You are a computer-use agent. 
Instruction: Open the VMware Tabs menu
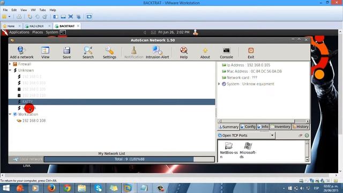42,10
